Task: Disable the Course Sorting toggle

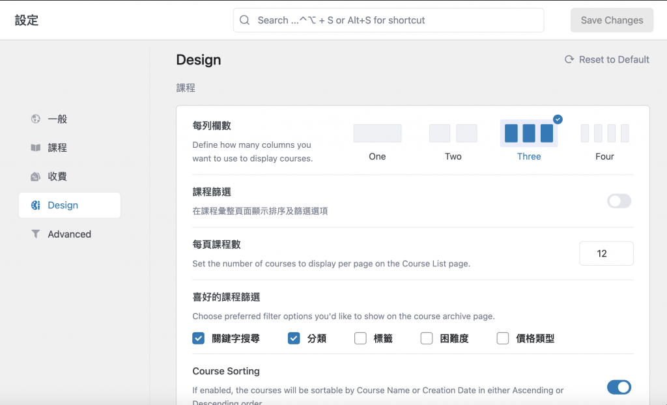Action: click(619, 387)
